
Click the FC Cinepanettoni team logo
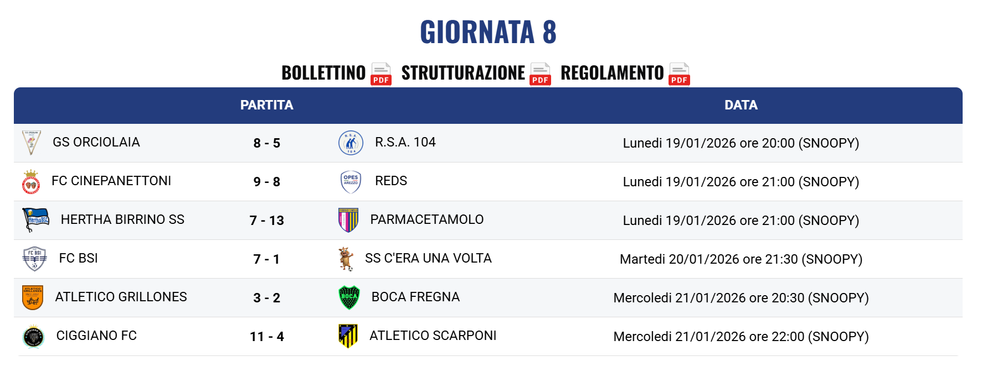tap(31, 182)
